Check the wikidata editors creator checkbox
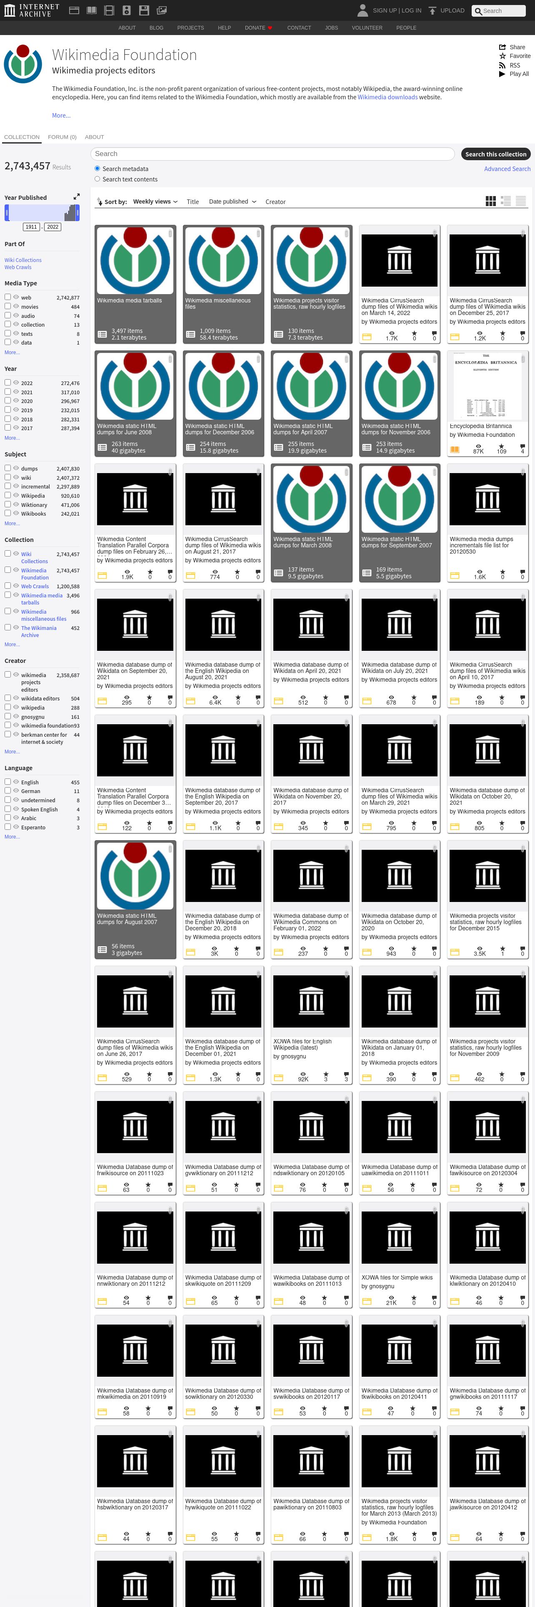The width and height of the screenshot is (535, 1607). (7, 698)
